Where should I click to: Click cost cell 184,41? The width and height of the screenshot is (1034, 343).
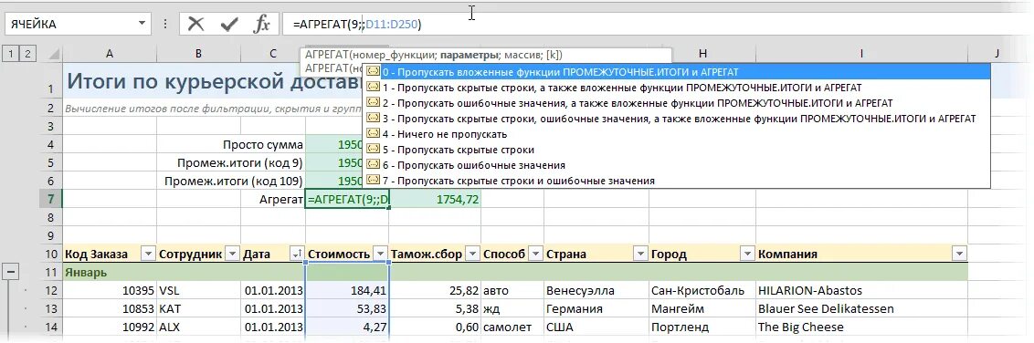pyautogui.click(x=347, y=290)
